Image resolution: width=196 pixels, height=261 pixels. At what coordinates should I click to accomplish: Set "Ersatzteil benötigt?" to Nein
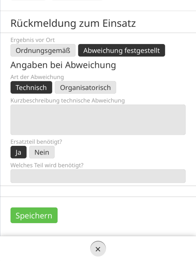click(41, 152)
